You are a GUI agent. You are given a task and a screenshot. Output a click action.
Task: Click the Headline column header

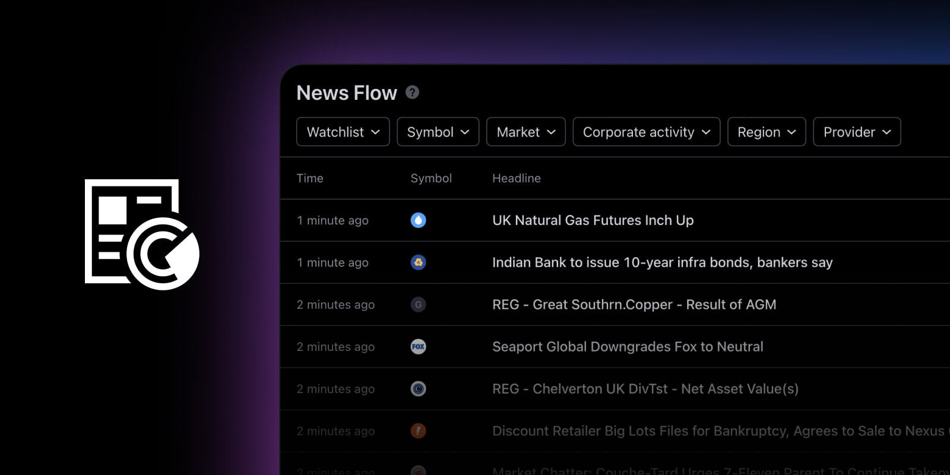[516, 178]
